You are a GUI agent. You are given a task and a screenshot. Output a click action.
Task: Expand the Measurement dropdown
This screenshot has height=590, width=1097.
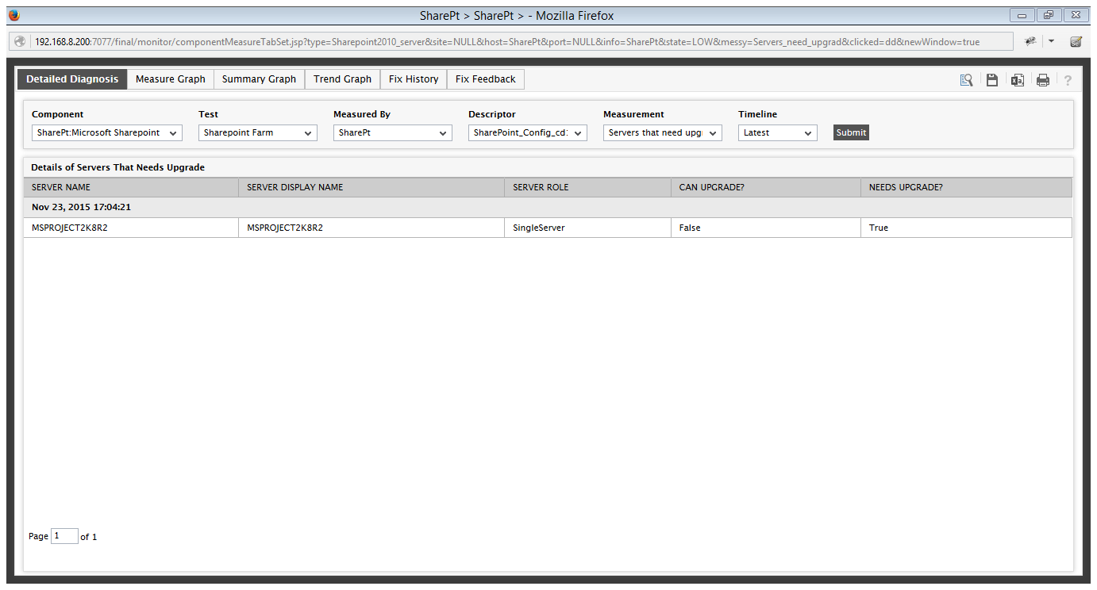point(663,133)
